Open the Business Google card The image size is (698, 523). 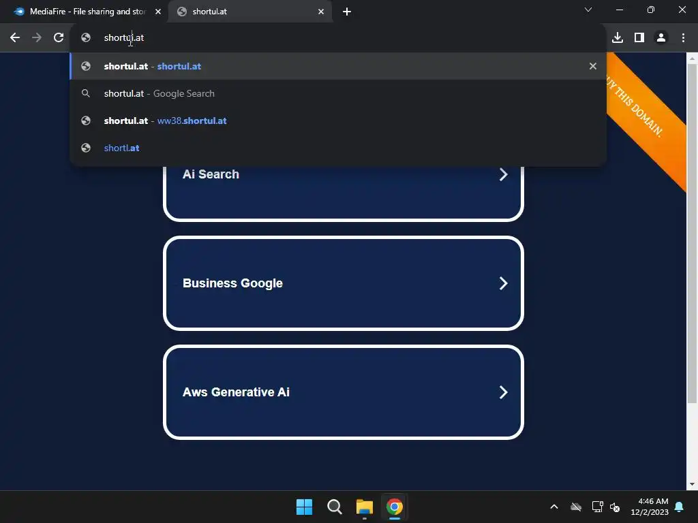(x=344, y=283)
